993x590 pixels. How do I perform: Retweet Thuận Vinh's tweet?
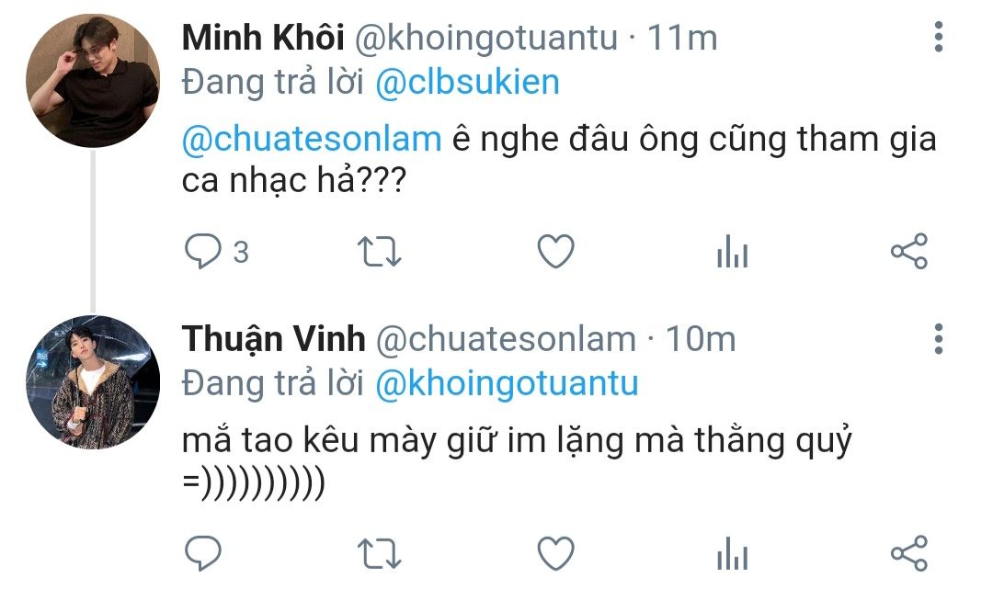point(379,553)
